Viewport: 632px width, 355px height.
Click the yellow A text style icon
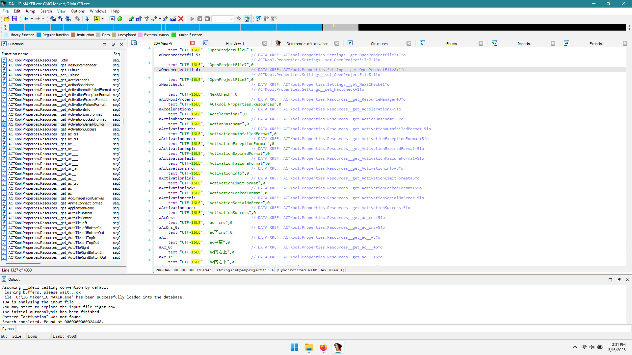pos(97,19)
